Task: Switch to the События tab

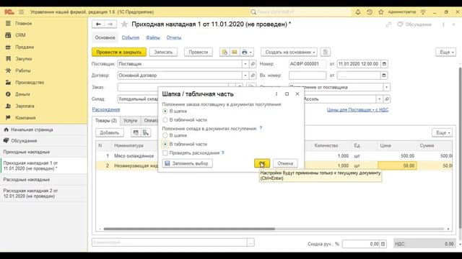Action: pyautogui.click(x=130, y=37)
